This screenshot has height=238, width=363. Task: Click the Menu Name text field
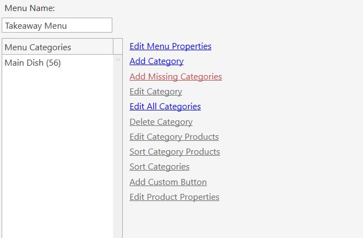click(x=57, y=25)
